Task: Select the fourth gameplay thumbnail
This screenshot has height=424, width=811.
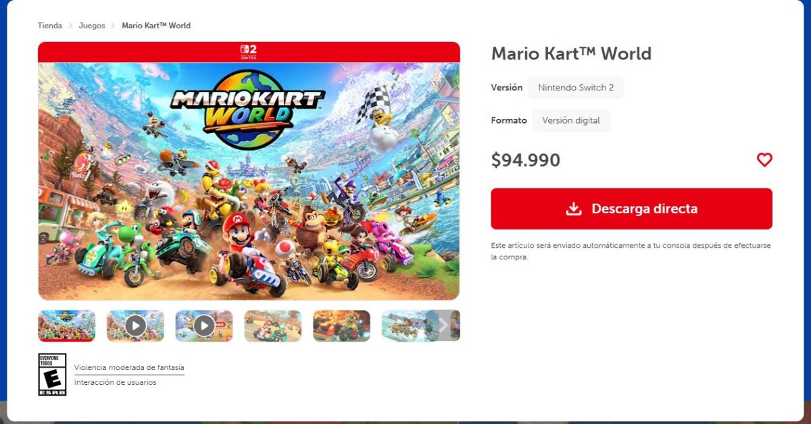Action: (x=273, y=326)
